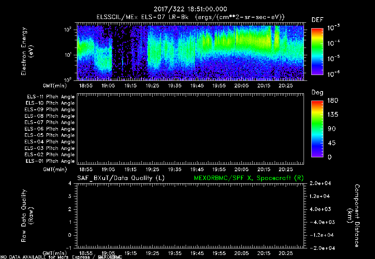Click the ELS-01 Pitch Angle row label
Screen dimensions: 375x259
tap(50, 161)
